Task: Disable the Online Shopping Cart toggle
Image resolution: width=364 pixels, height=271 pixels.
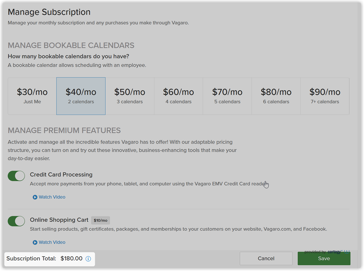Action: coord(16,221)
